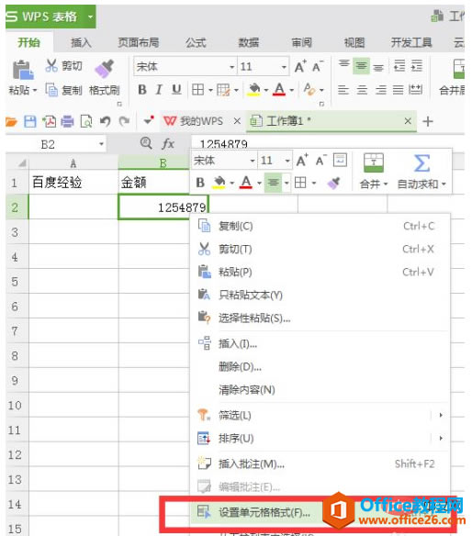The image size is (472, 536).
Task: Open the 开发工具 ribbon tab
Action: point(411,42)
